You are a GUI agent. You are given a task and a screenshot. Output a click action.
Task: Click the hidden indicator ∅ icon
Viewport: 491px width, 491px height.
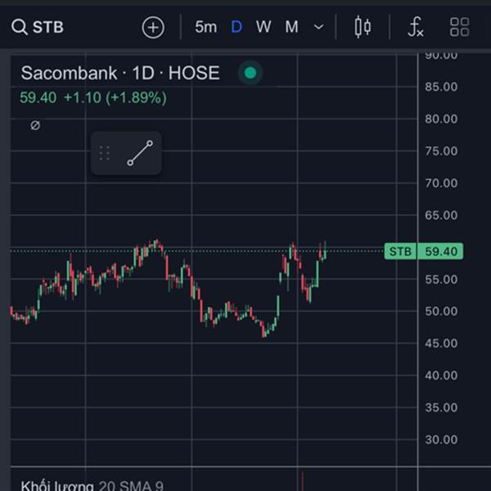35,125
